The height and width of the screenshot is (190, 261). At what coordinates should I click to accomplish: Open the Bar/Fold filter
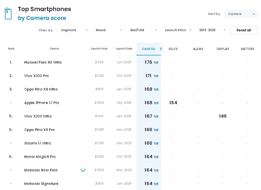pos(143,30)
